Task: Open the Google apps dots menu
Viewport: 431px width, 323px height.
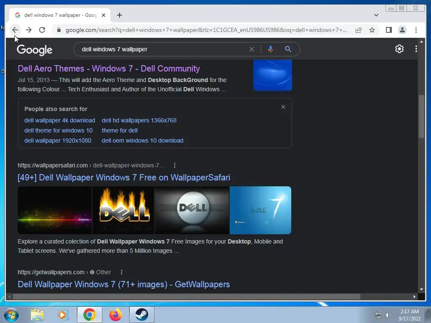Action: click(x=416, y=49)
